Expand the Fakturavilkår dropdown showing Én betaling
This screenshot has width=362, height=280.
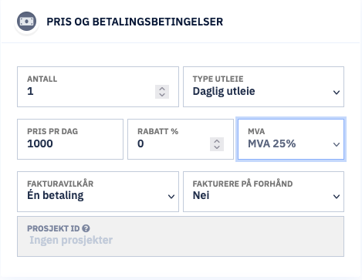[98, 192]
